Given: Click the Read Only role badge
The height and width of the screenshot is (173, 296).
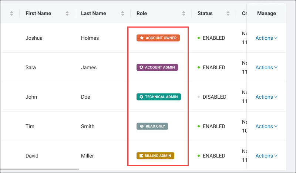Looking at the screenshot, I should (152, 126).
